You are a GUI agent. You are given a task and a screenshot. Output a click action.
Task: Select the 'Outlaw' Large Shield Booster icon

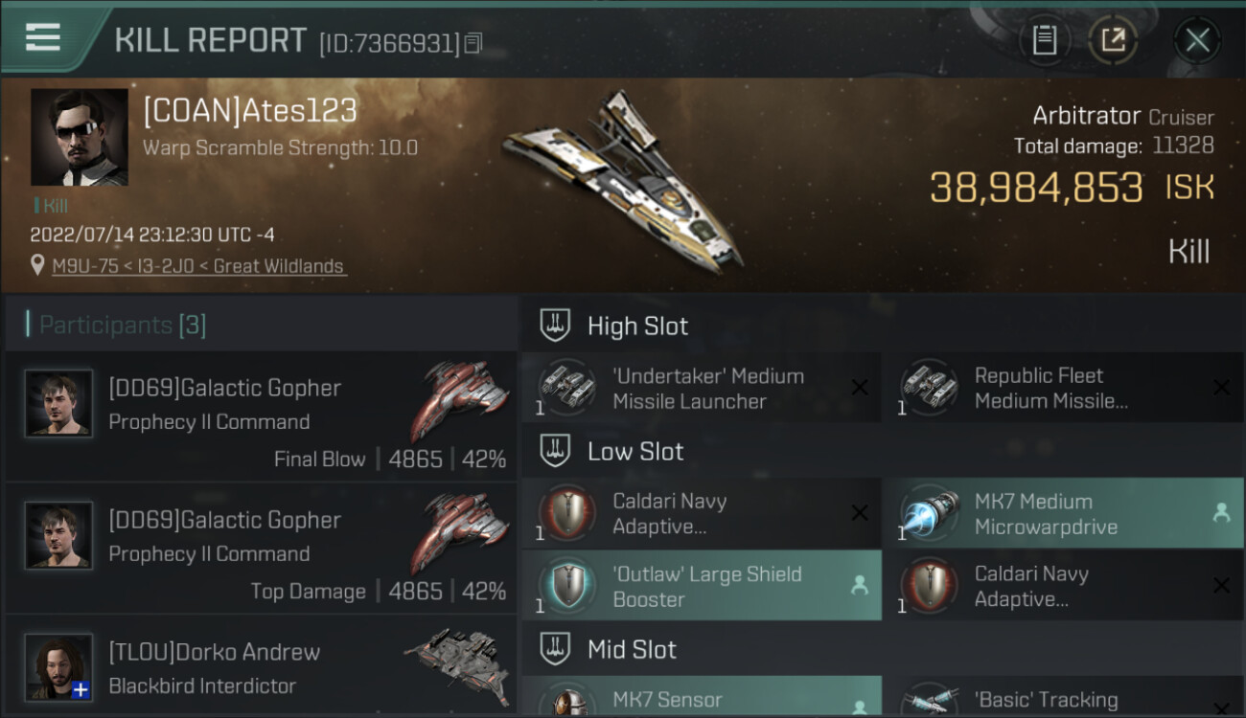point(561,585)
